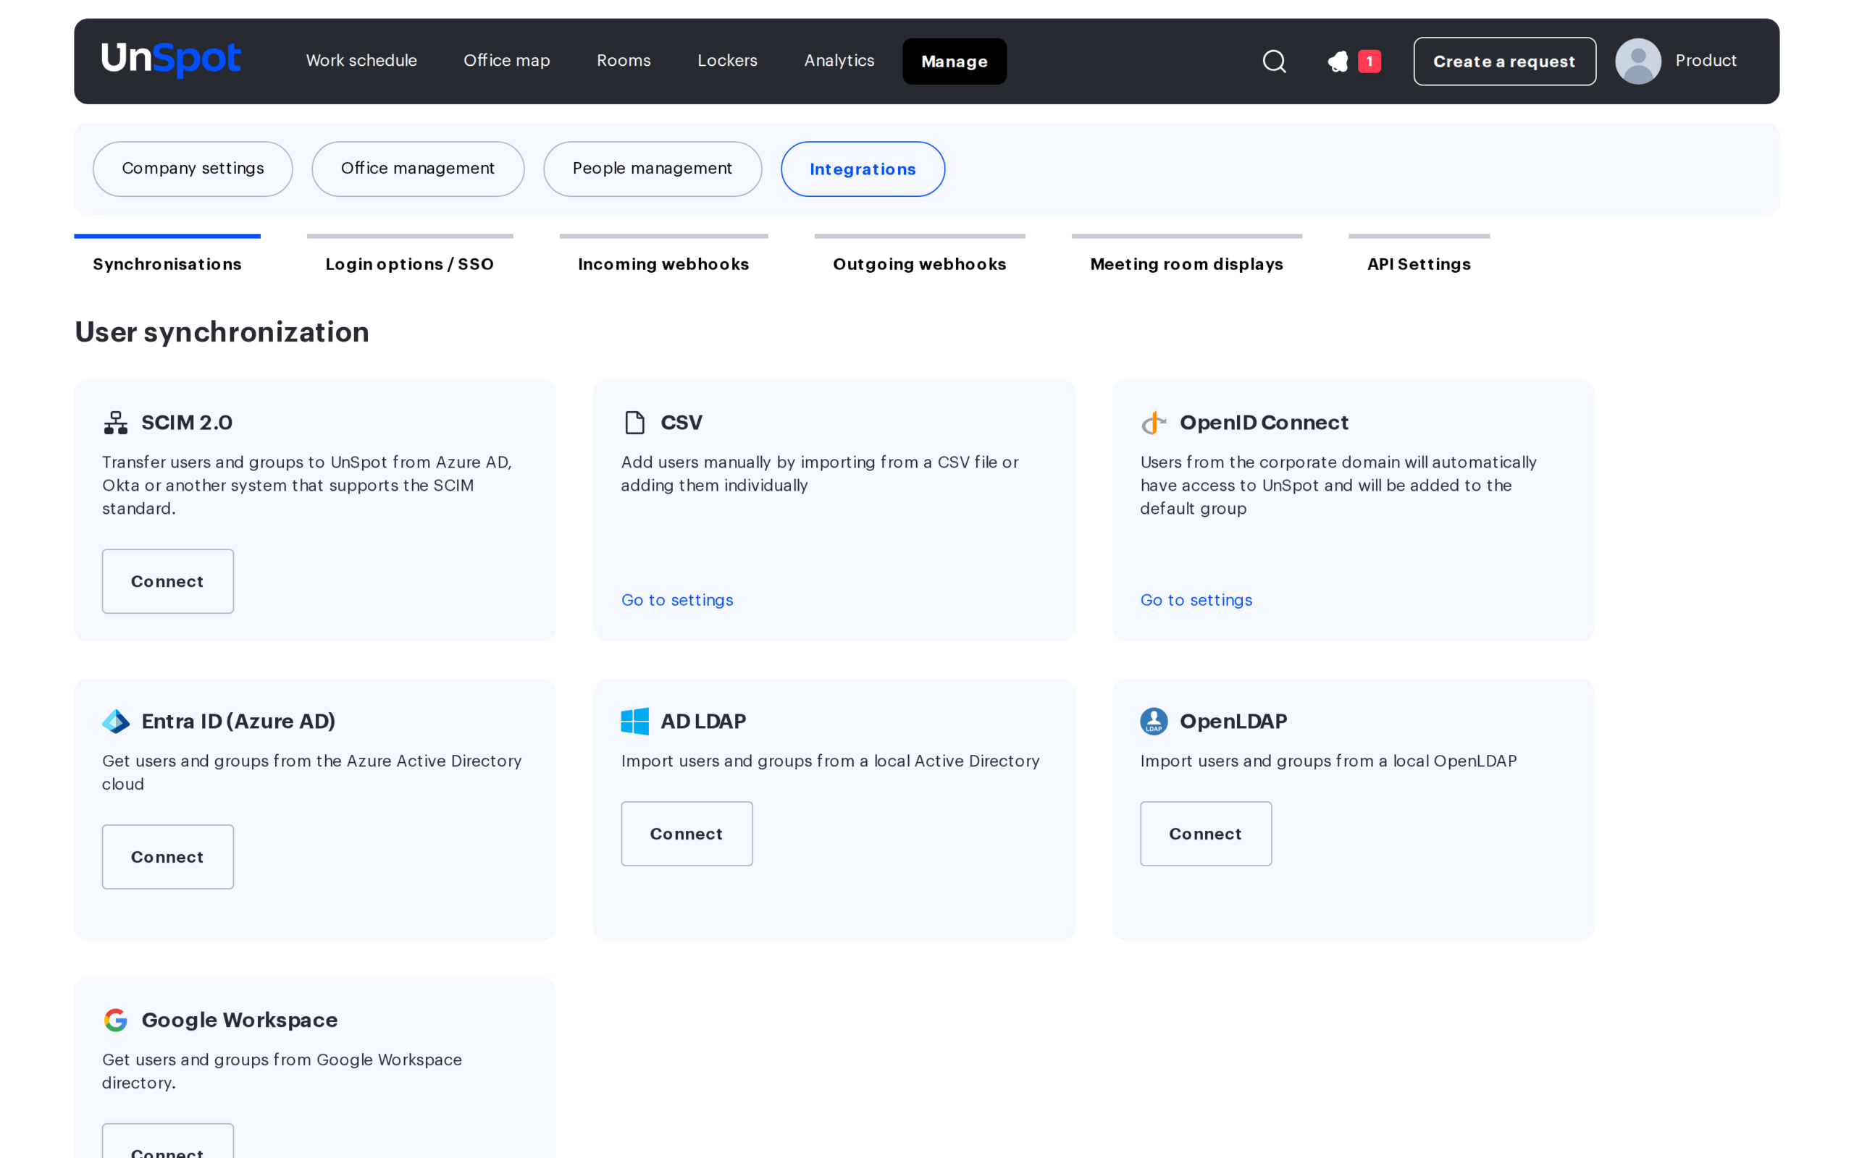
Task: Click the SCIM 2.0 card title
Action: coord(187,423)
